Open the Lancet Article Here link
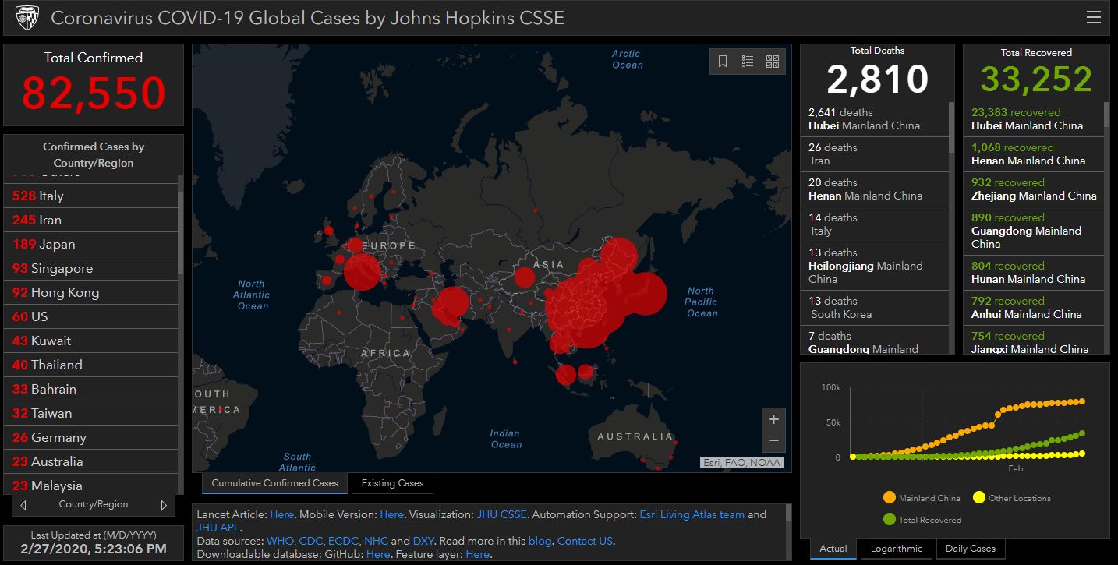The height and width of the screenshot is (565, 1118). pos(281,514)
